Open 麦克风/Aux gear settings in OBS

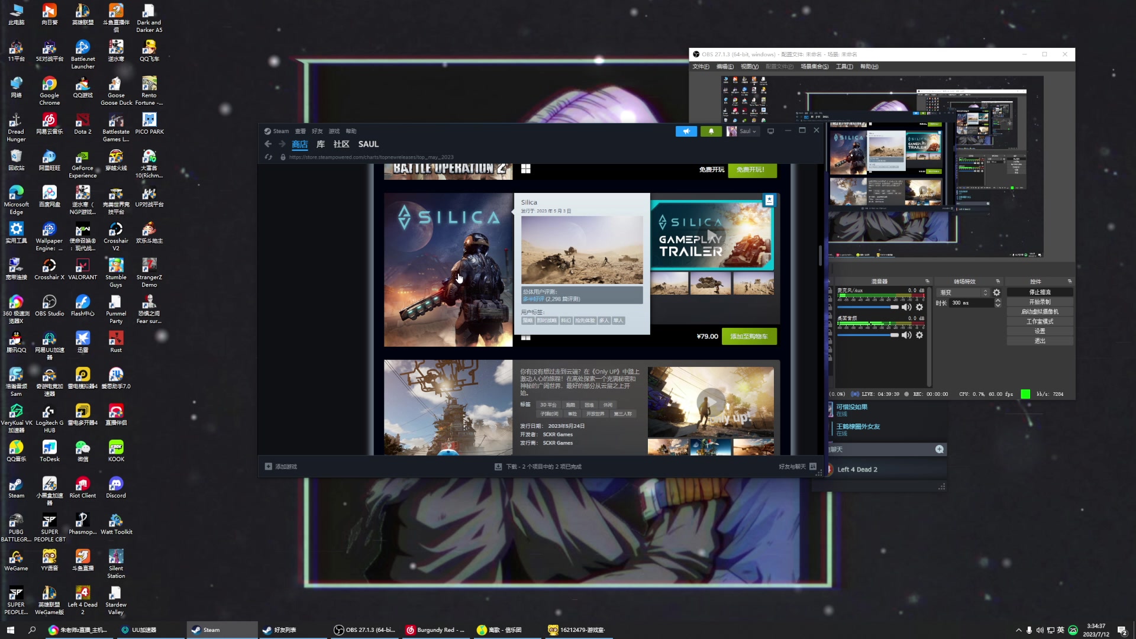coord(919,307)
